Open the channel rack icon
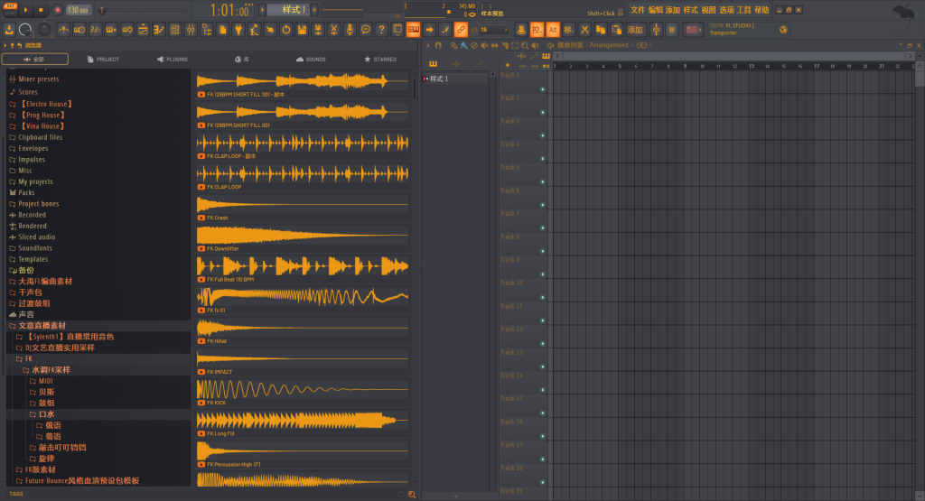The image size is (925, 501). 174,30
